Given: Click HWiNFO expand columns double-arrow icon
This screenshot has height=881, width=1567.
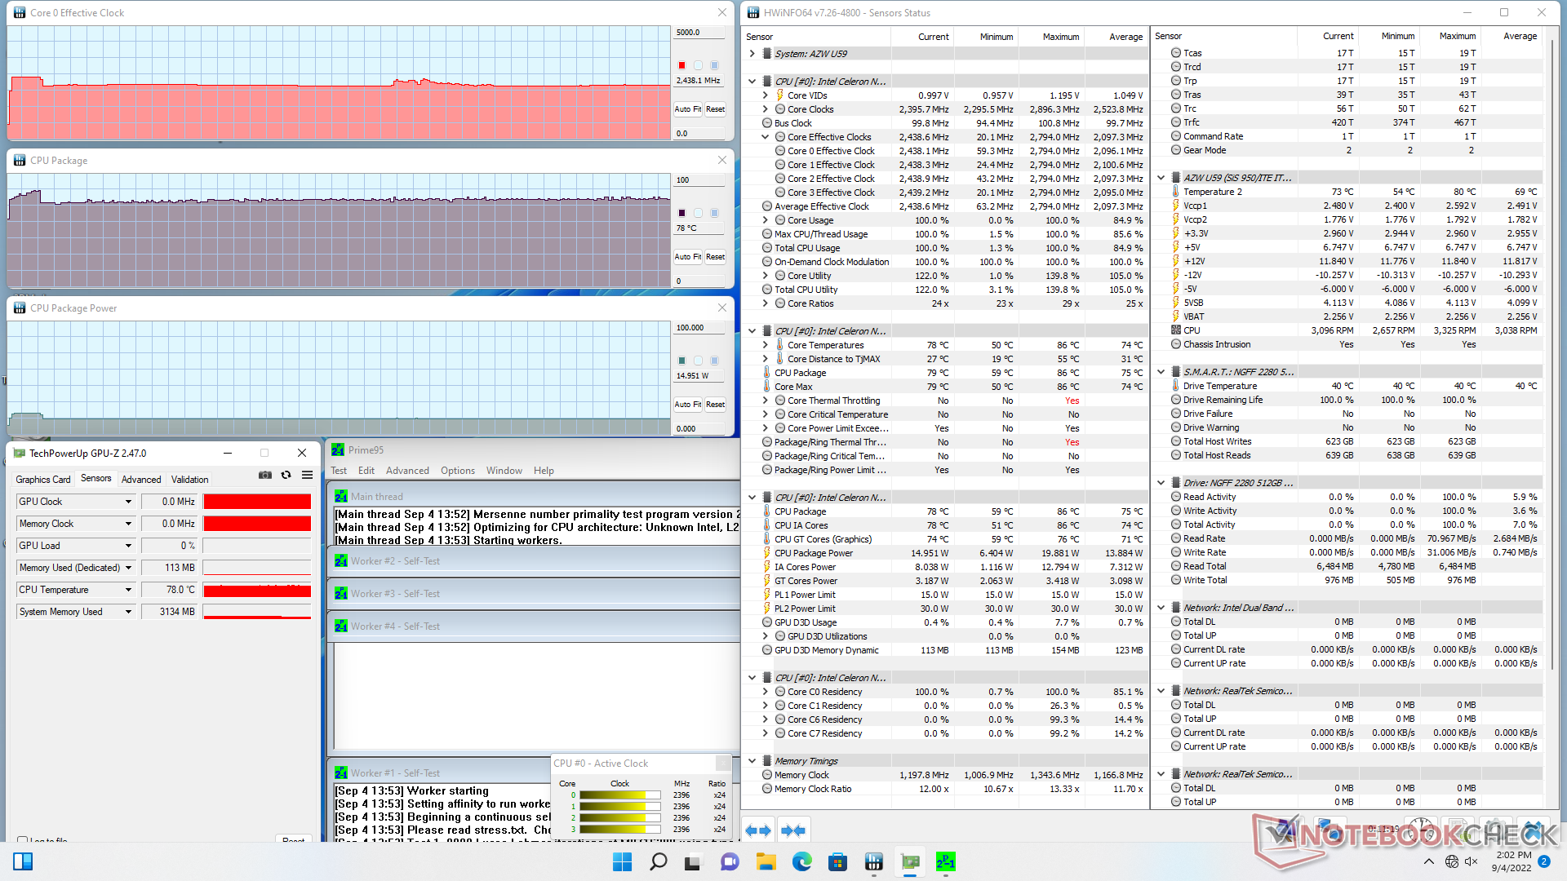Looking at the screenshot, I should (x=758, y=830).
